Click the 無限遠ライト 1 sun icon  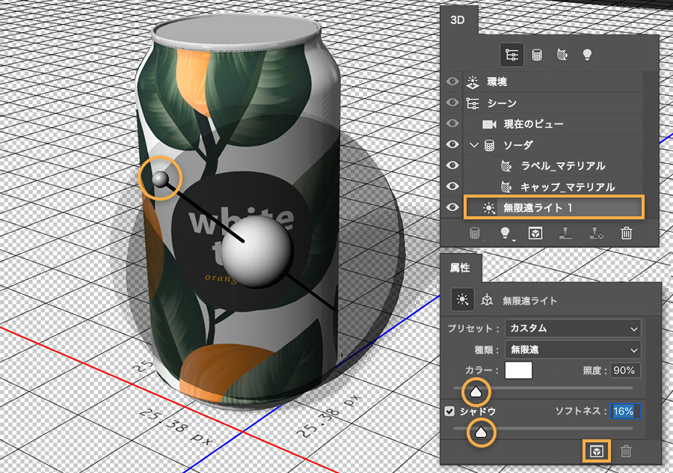(488, 208)
